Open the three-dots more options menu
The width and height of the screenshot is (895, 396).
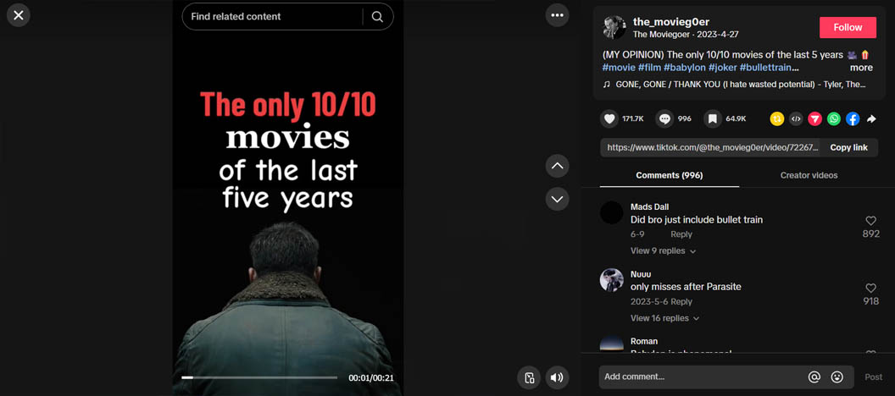coord(557,15)
